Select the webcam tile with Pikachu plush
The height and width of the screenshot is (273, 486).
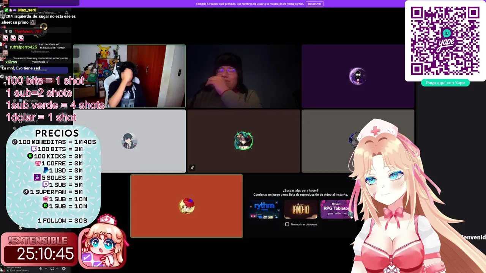click(x=129, y=76)
